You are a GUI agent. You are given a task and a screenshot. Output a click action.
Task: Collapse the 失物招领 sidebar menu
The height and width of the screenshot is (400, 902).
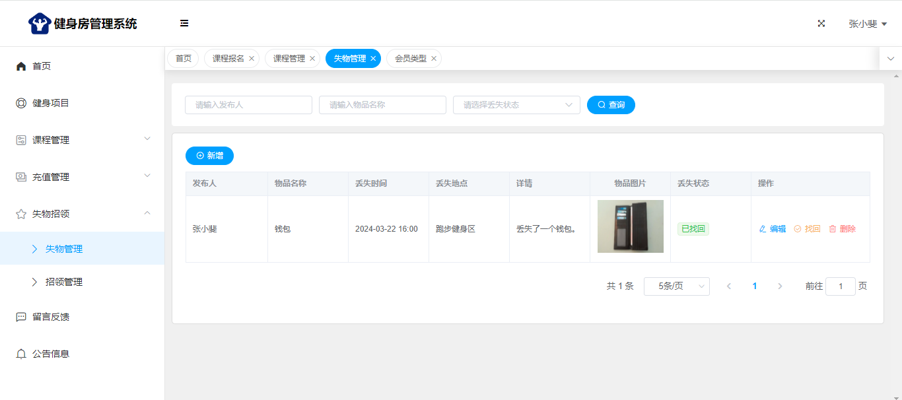[82, 214]
